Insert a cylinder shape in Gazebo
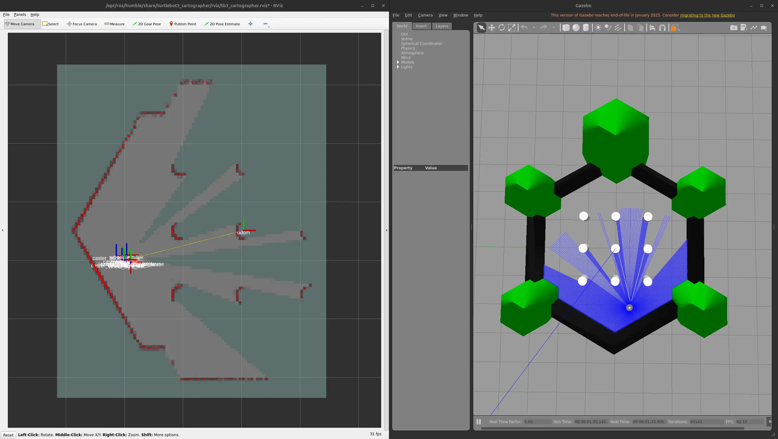Image resolution: width=778 pixels, height=439 pixels. coord(586,28)
